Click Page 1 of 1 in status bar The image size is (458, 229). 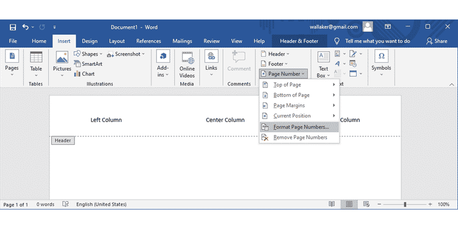(x=16, y=205)
